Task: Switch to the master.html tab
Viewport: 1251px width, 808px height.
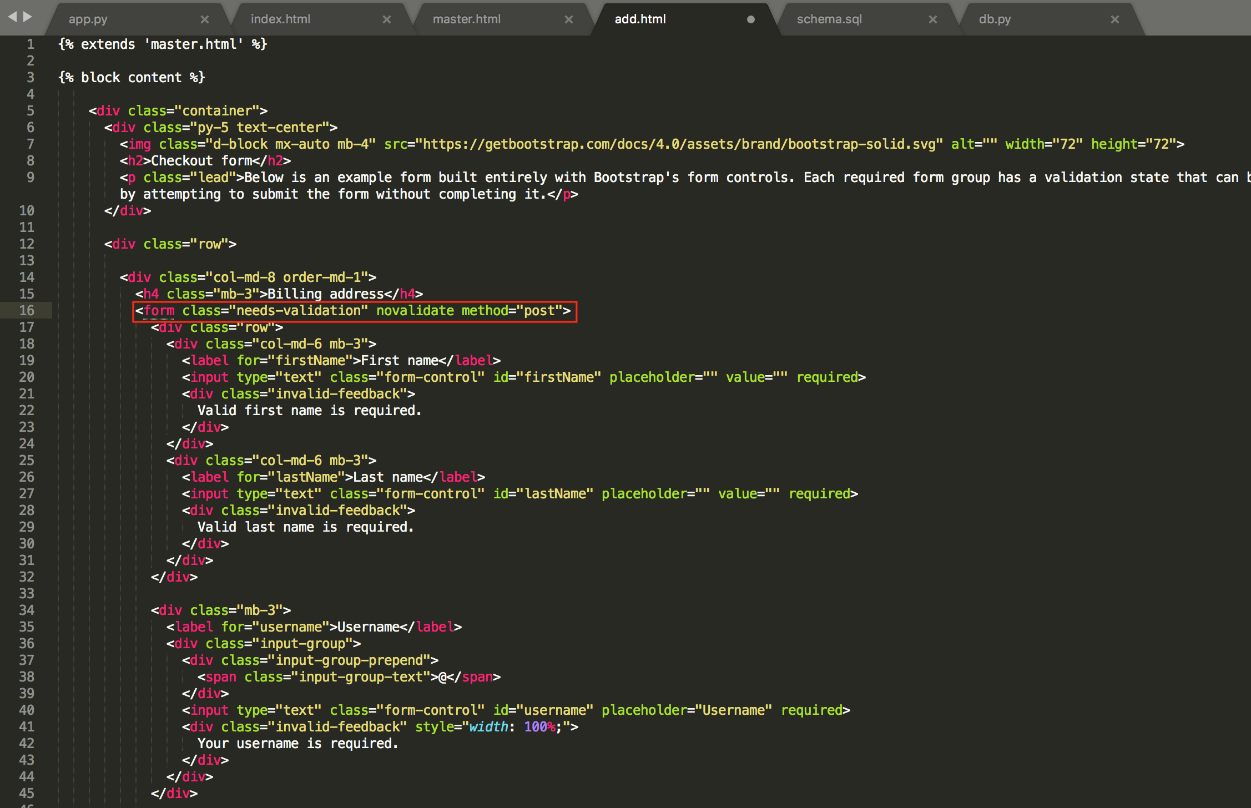Action: click(x=466, y=19)
